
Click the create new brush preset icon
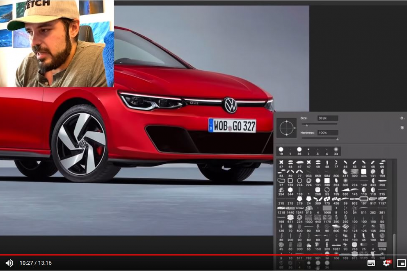tap(402, 128)
